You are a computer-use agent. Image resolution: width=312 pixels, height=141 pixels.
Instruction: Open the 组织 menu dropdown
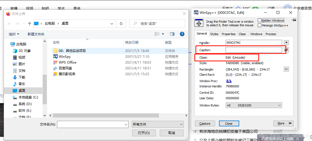pyautogui.click(x=14, y=34)
